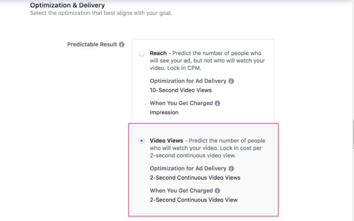The width and height of the screenshot is (354, 221).
Task: Click the 2-Second Continuous Video View charge value
Action: tap(194, 200)
